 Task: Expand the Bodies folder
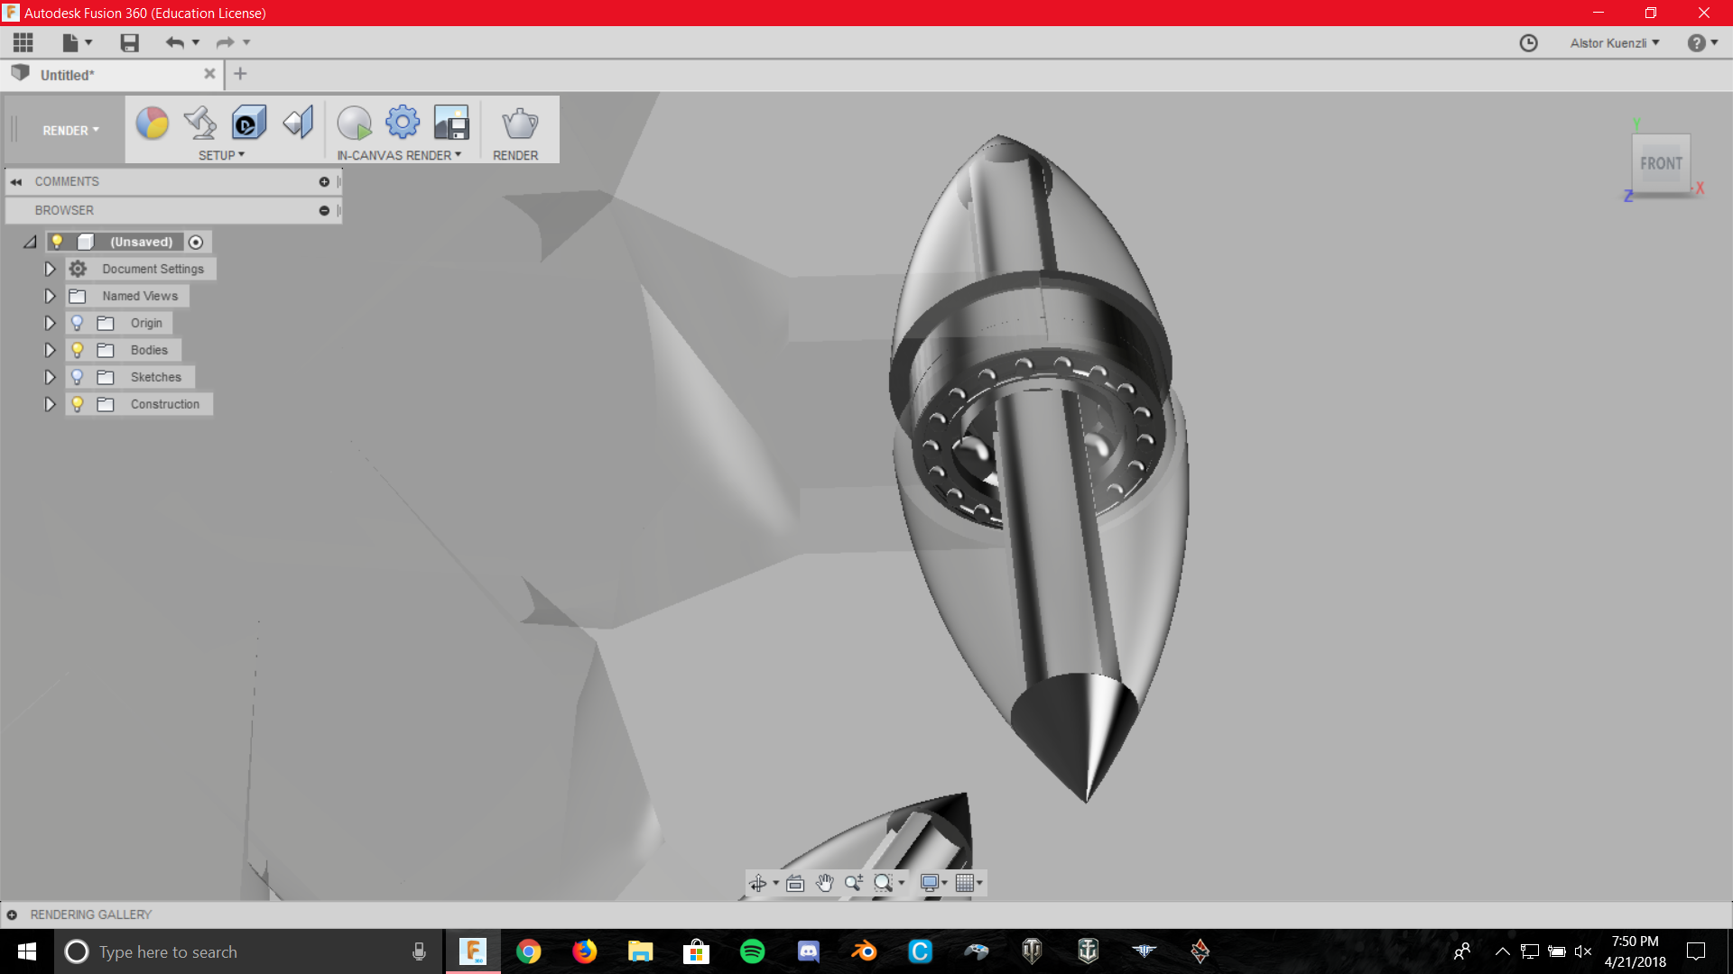tap(51, 350)
